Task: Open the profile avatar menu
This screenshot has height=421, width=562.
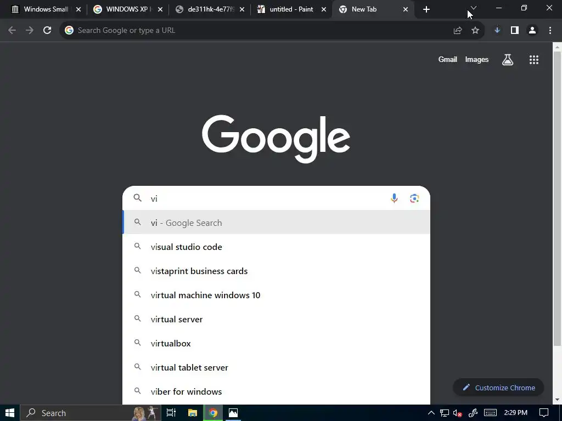Action: (532, 31)
